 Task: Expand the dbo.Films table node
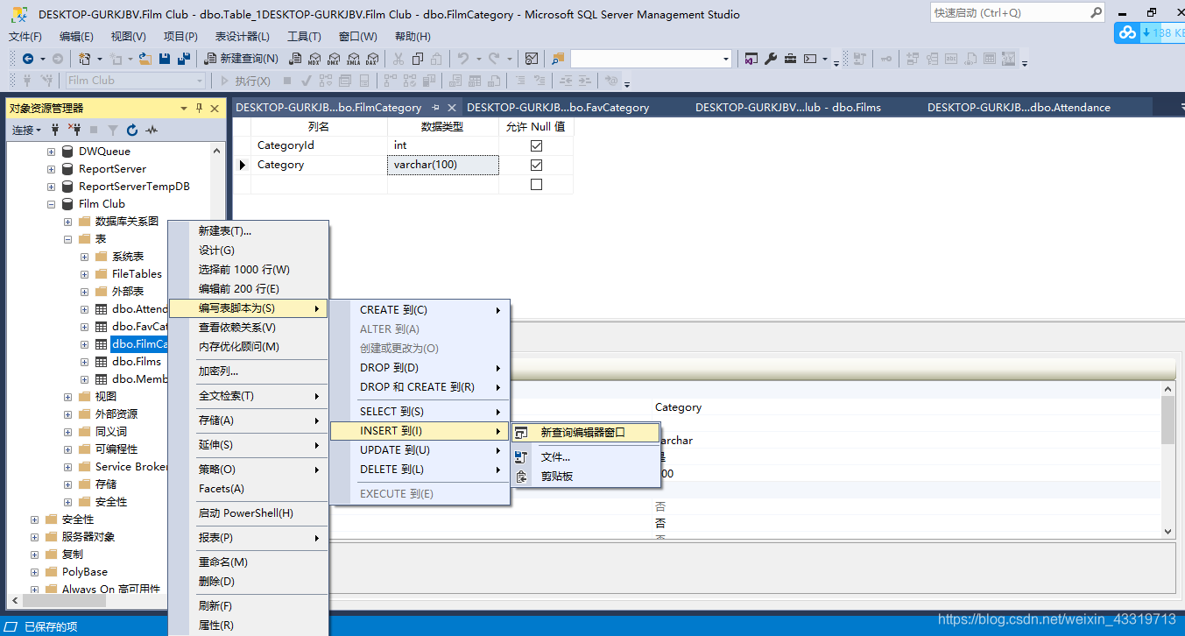(x=84, y=362)
